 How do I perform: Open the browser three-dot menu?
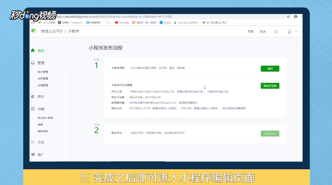pos(301,17)
